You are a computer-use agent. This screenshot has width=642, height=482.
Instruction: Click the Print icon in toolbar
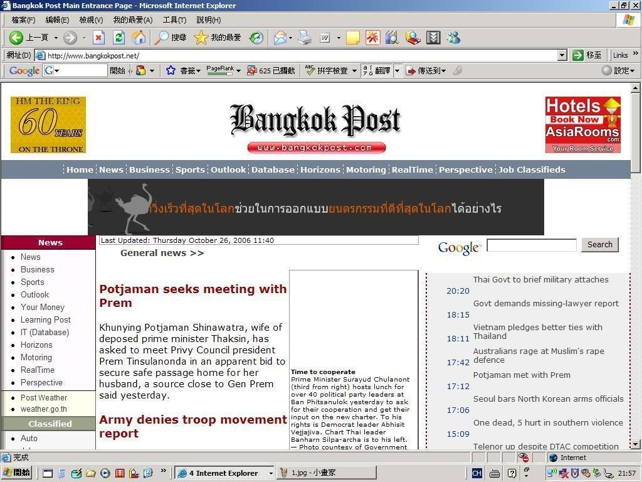[305, 38]
